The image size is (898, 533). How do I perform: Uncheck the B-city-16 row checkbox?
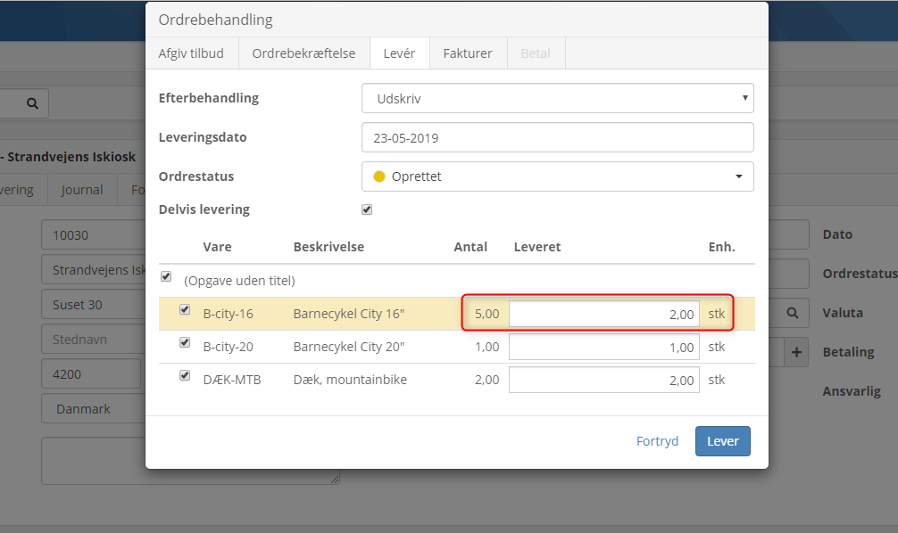pos(185,310)
